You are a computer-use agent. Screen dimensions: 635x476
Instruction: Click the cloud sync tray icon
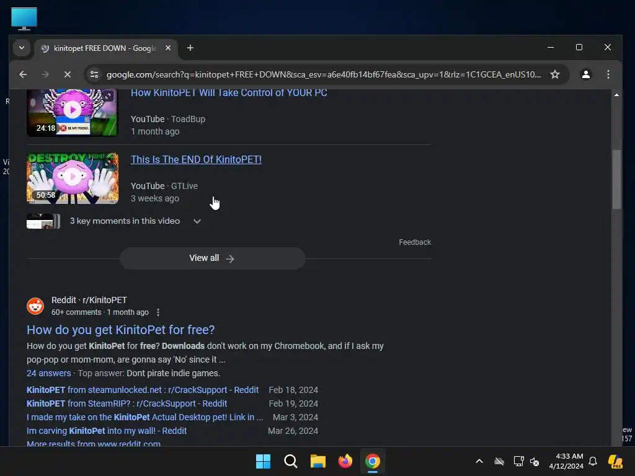click(x=499, y=461)
